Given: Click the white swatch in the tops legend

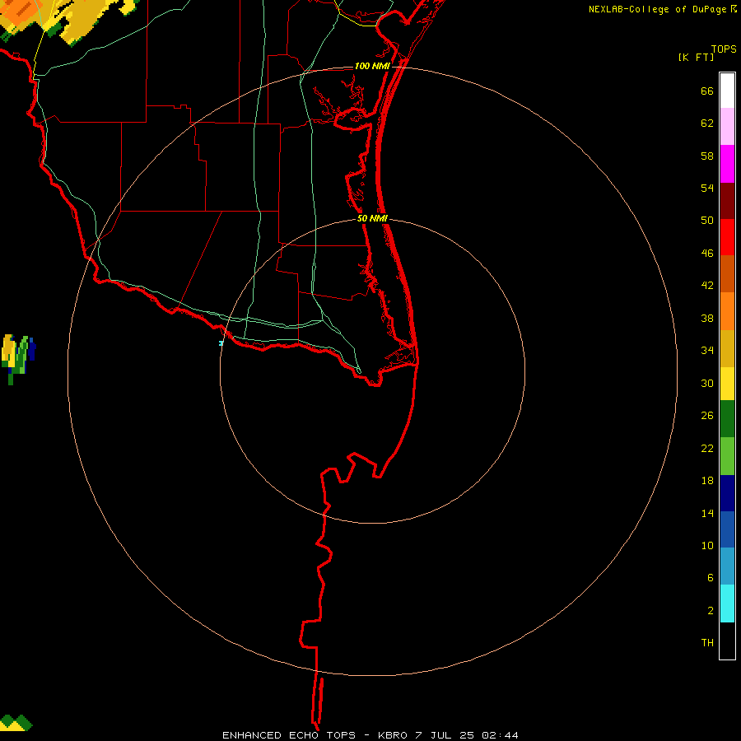Looking at the screenshot, I should 727,91.
